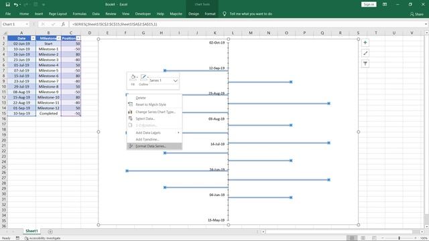Click the Outline pen icon

[143, 78]
